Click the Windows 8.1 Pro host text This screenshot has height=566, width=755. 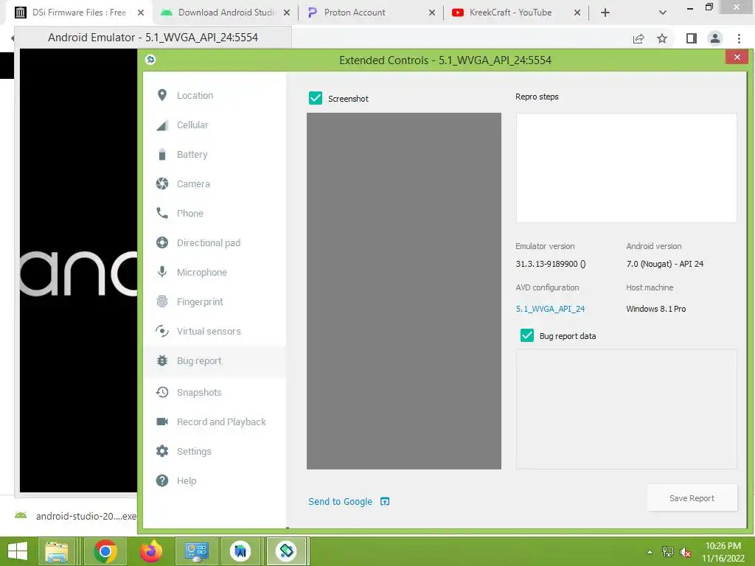655,309
